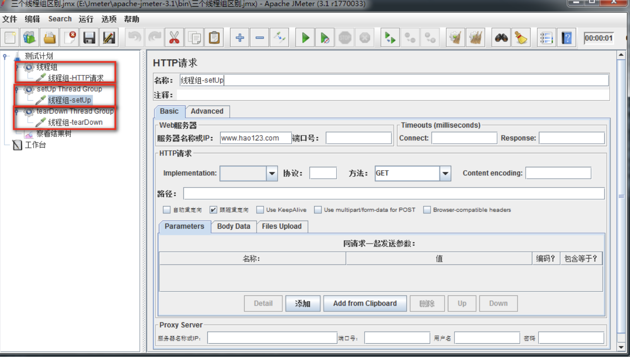Click the Detail button
630x357 pixels.
[x=263, y=304]
